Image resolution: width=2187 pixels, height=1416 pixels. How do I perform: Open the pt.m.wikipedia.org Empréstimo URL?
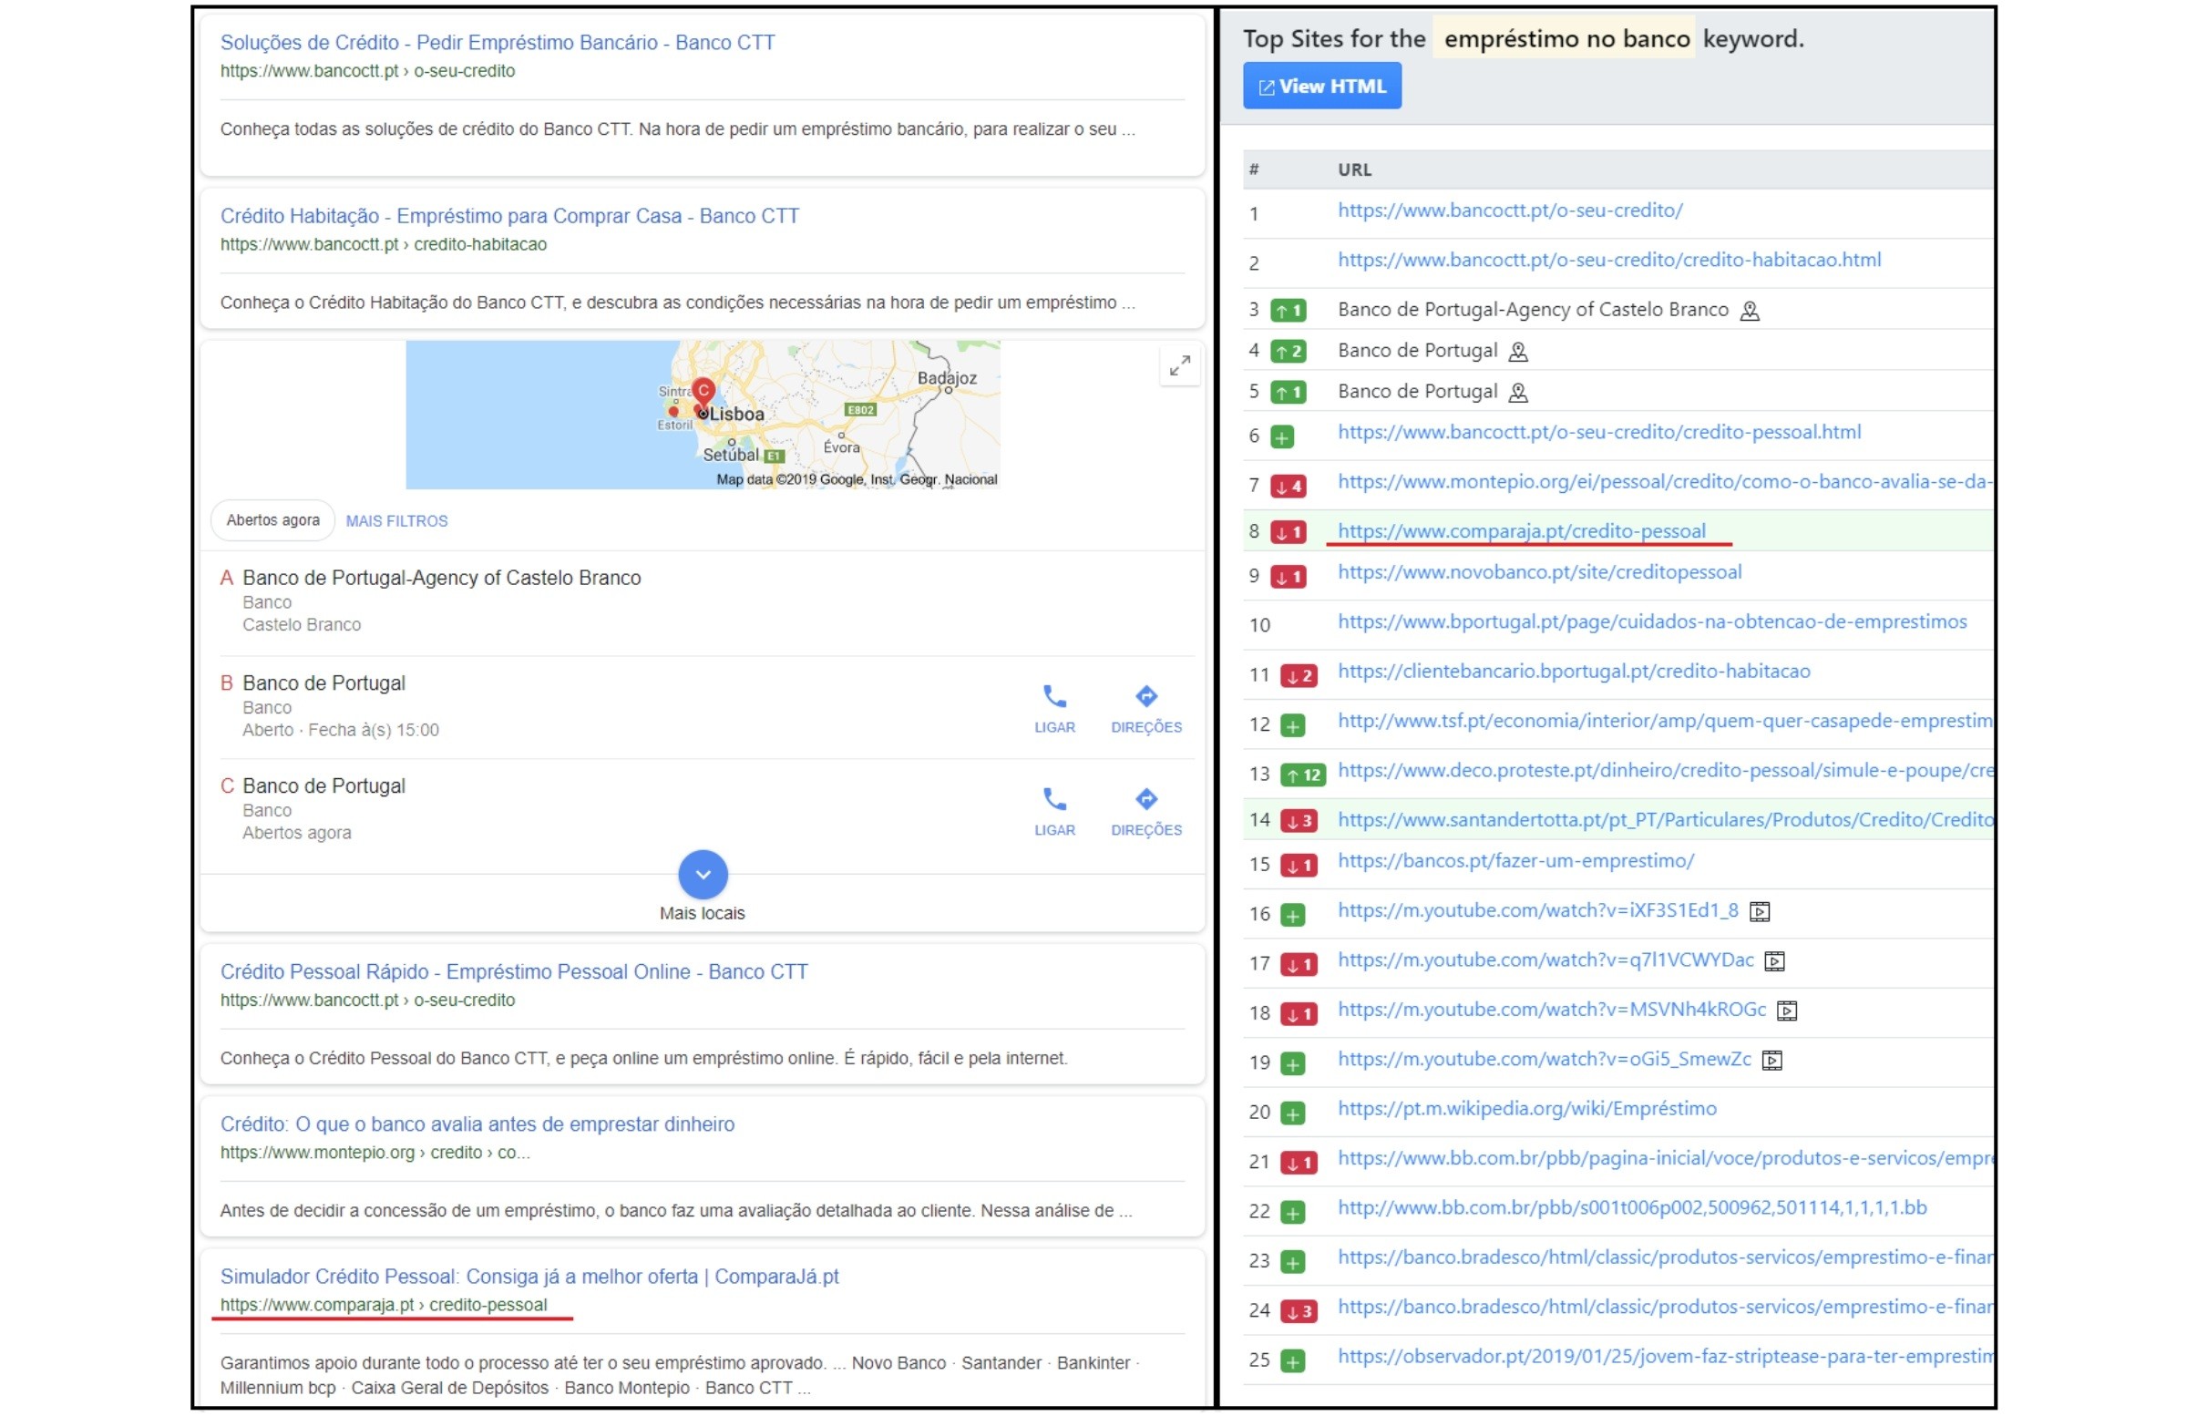[1527, 1109]
